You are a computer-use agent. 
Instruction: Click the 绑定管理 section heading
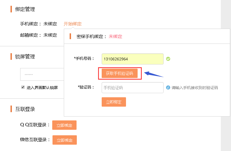coord(25,9)
